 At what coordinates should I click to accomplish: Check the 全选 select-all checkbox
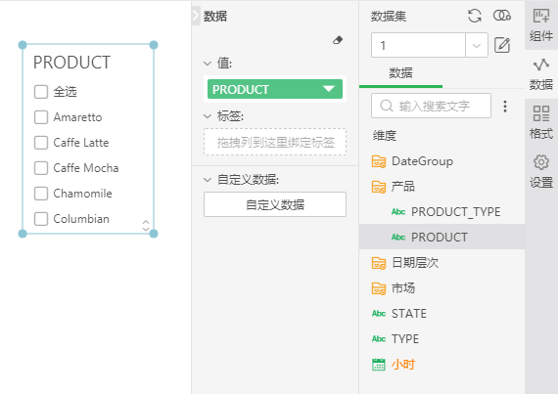tap(41, 92)
